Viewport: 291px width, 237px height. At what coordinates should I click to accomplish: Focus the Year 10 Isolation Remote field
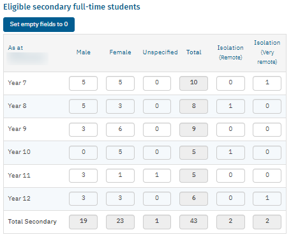230,153
